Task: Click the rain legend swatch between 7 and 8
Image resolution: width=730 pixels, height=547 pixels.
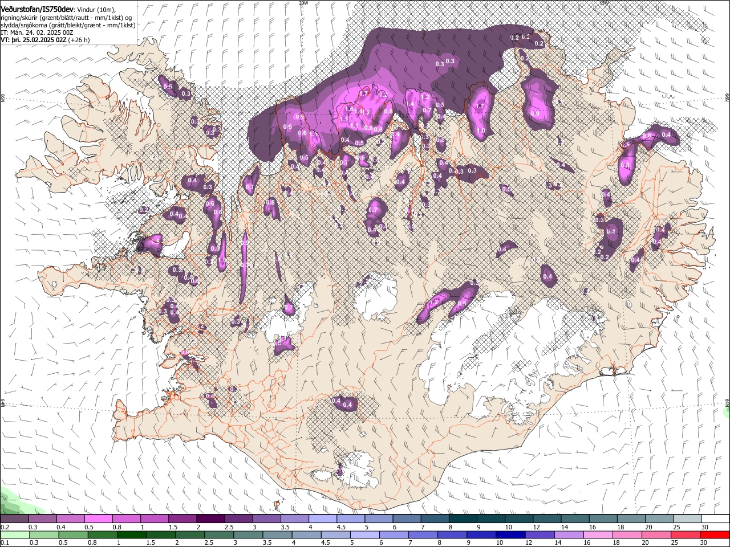Action: point(423,535)
